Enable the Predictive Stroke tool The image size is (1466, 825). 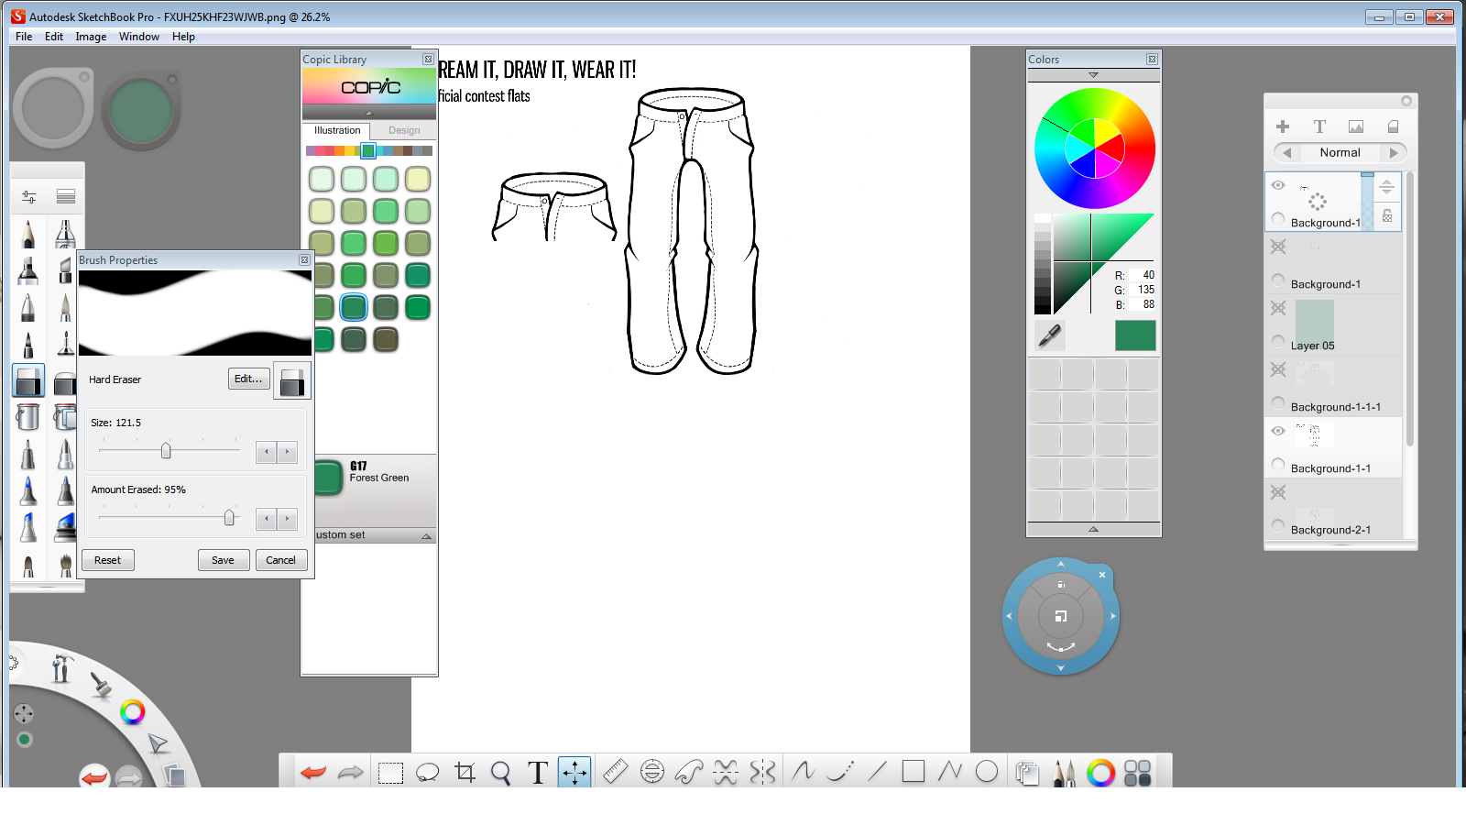pos(840,772)
